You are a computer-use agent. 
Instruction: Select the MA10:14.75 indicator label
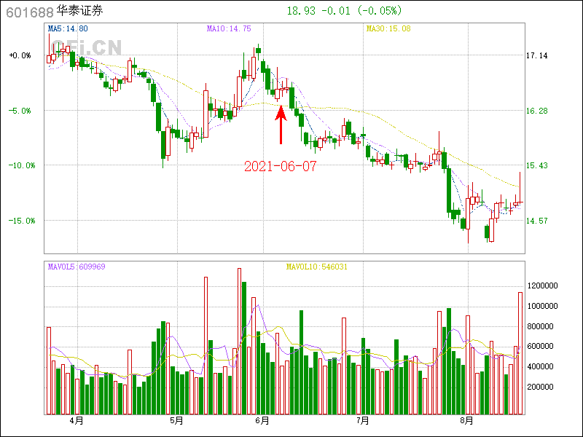(x=229, y=28)
